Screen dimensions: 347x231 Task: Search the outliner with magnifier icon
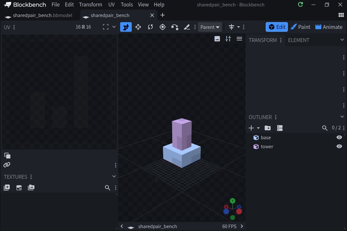[325, 128]
